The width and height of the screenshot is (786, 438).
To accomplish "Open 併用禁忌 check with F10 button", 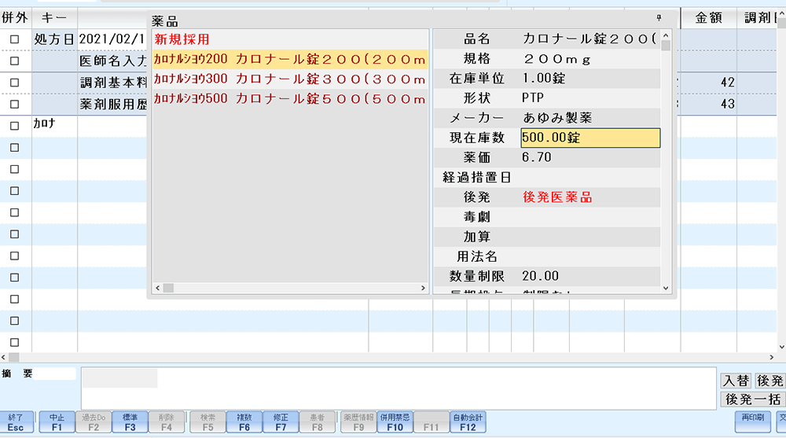I will coord(395,422).
